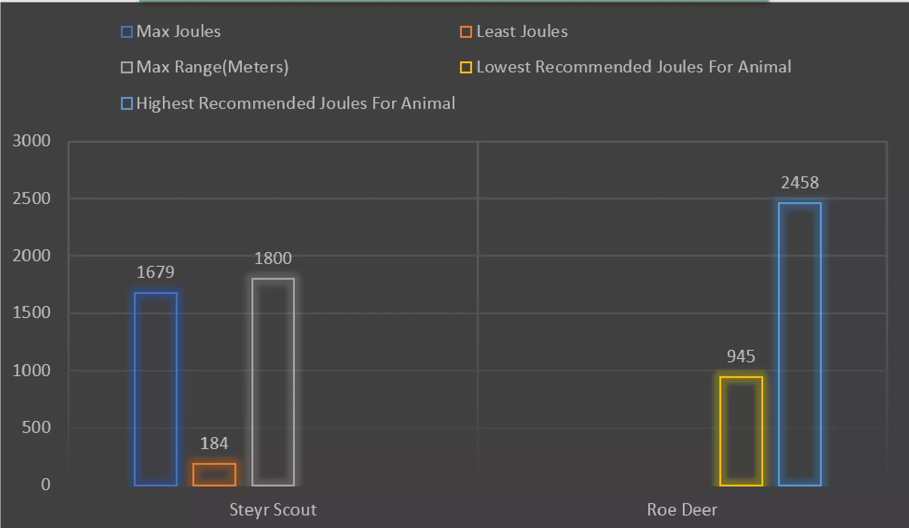Click the Highest Recommended Joules legend swatch
The image size is (909, 528).
[x=126, y=103]
